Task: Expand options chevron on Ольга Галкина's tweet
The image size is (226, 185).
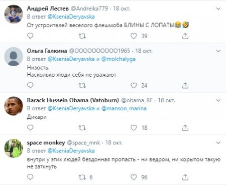Action: click(x=218, y=51)
